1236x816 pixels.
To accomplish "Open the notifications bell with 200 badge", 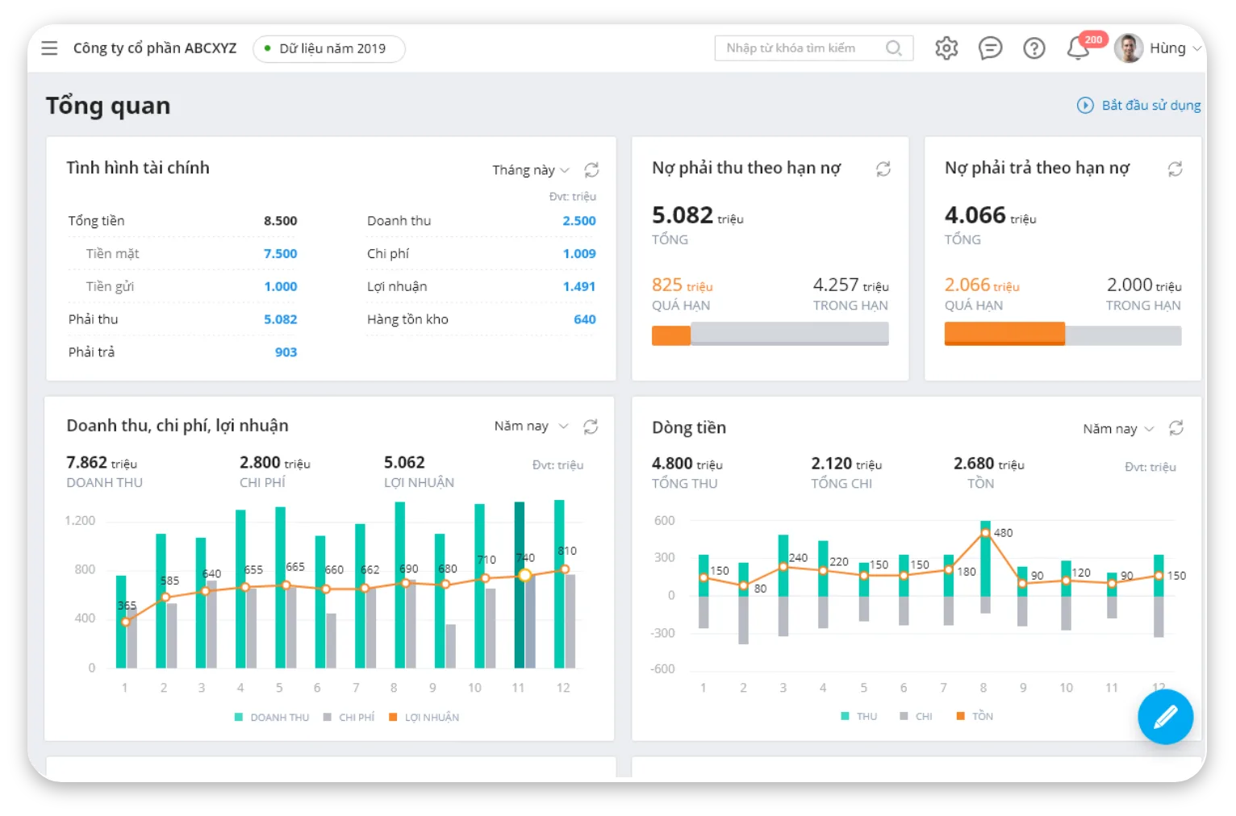I will point(1079,48).
